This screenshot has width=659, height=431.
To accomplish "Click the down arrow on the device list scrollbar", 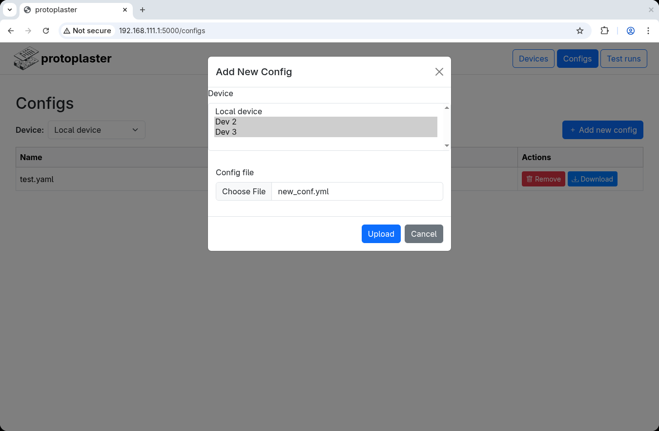I will [x=446, y=145].
